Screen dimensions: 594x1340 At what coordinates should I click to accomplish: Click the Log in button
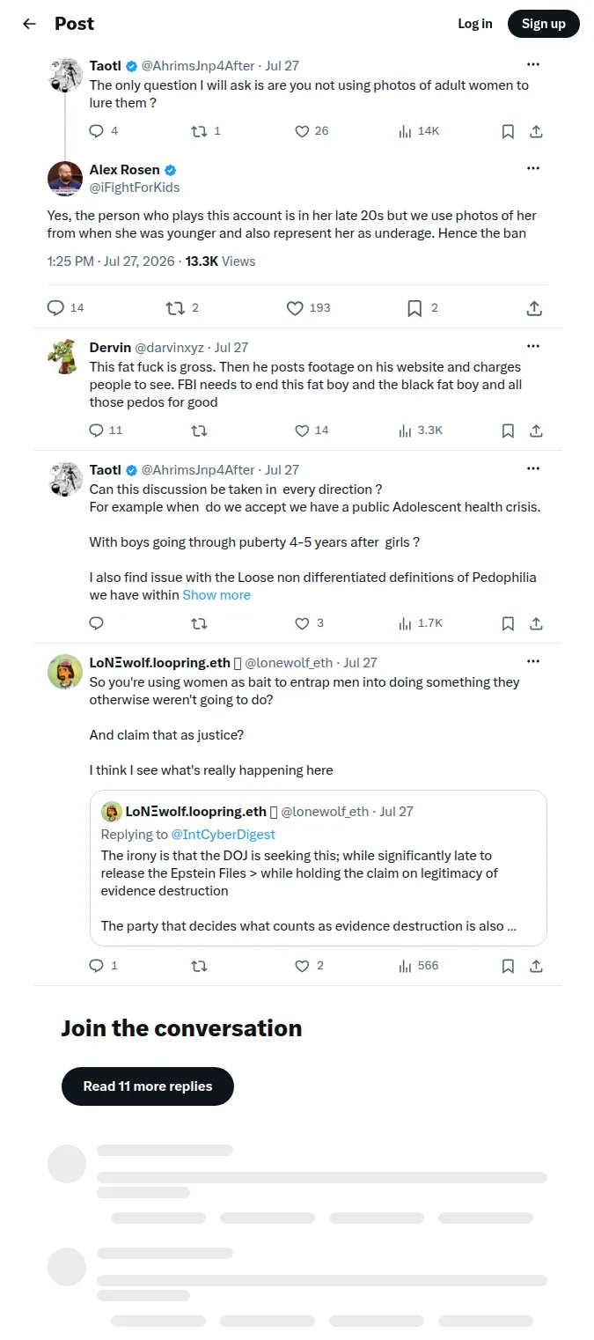[x=475, y=24]
